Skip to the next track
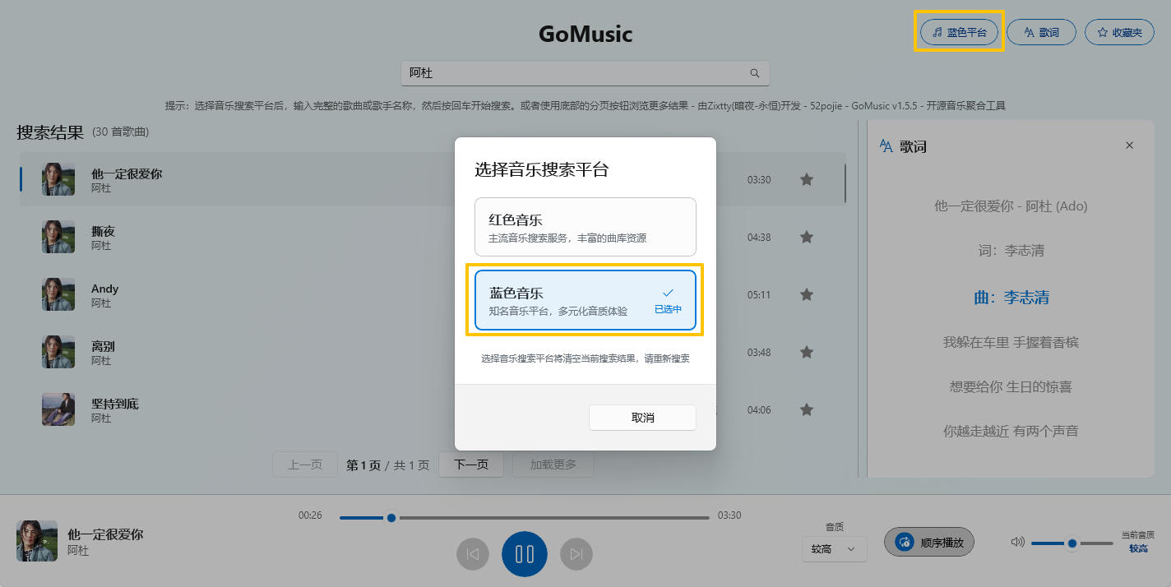The width and height of the screenshot is (1171, 587). [576, 554]
